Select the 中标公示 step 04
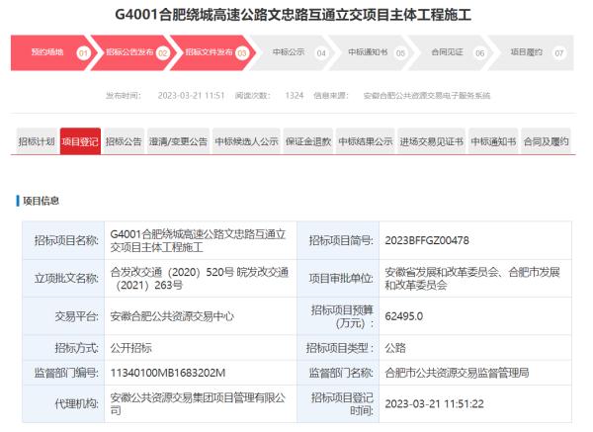 click(x=292, y=52)
